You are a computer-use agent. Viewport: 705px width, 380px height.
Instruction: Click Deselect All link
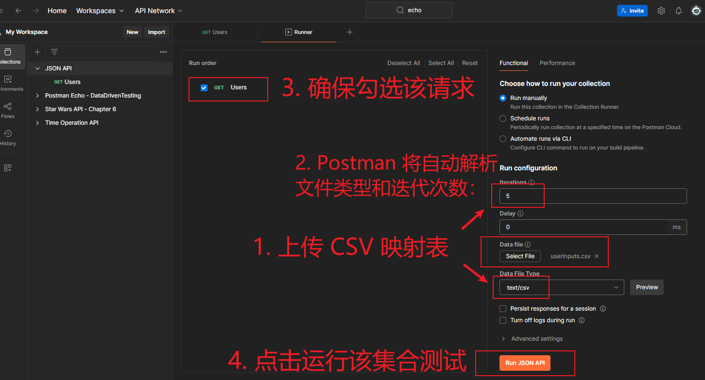pos(404,63)
